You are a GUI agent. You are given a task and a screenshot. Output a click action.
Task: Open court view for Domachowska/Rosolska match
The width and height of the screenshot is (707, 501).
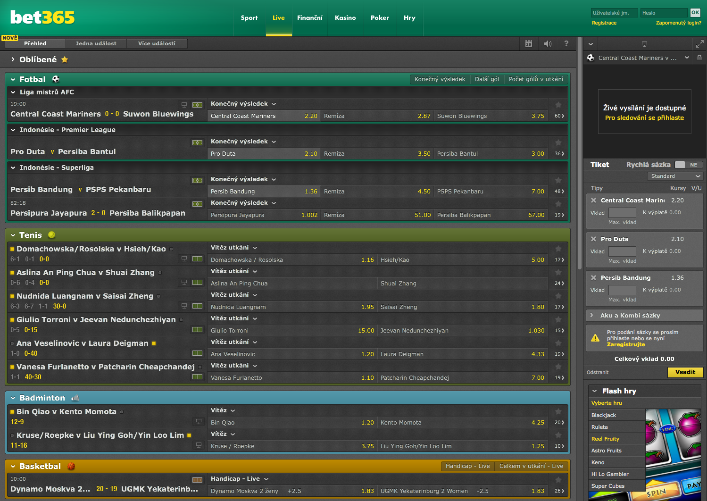click(198, 259)
